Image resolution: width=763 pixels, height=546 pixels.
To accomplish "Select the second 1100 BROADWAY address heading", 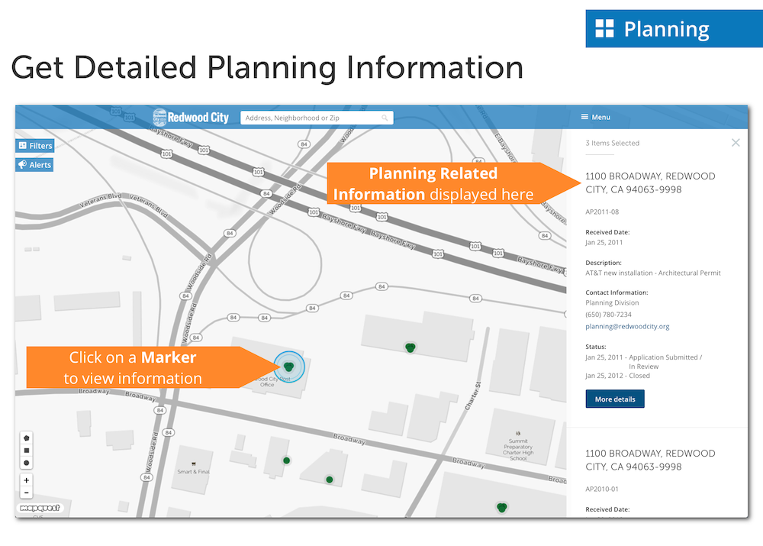I will 650,460.
